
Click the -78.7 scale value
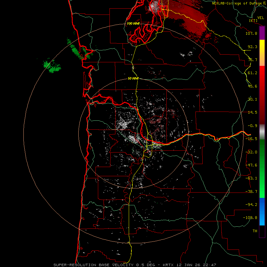click(251, 192)
